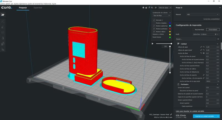Image resolution: width=222 pixels, height=120 pixels.
Task: Disable the Mostrar relleno checkbox
Action: click(154, 32)
